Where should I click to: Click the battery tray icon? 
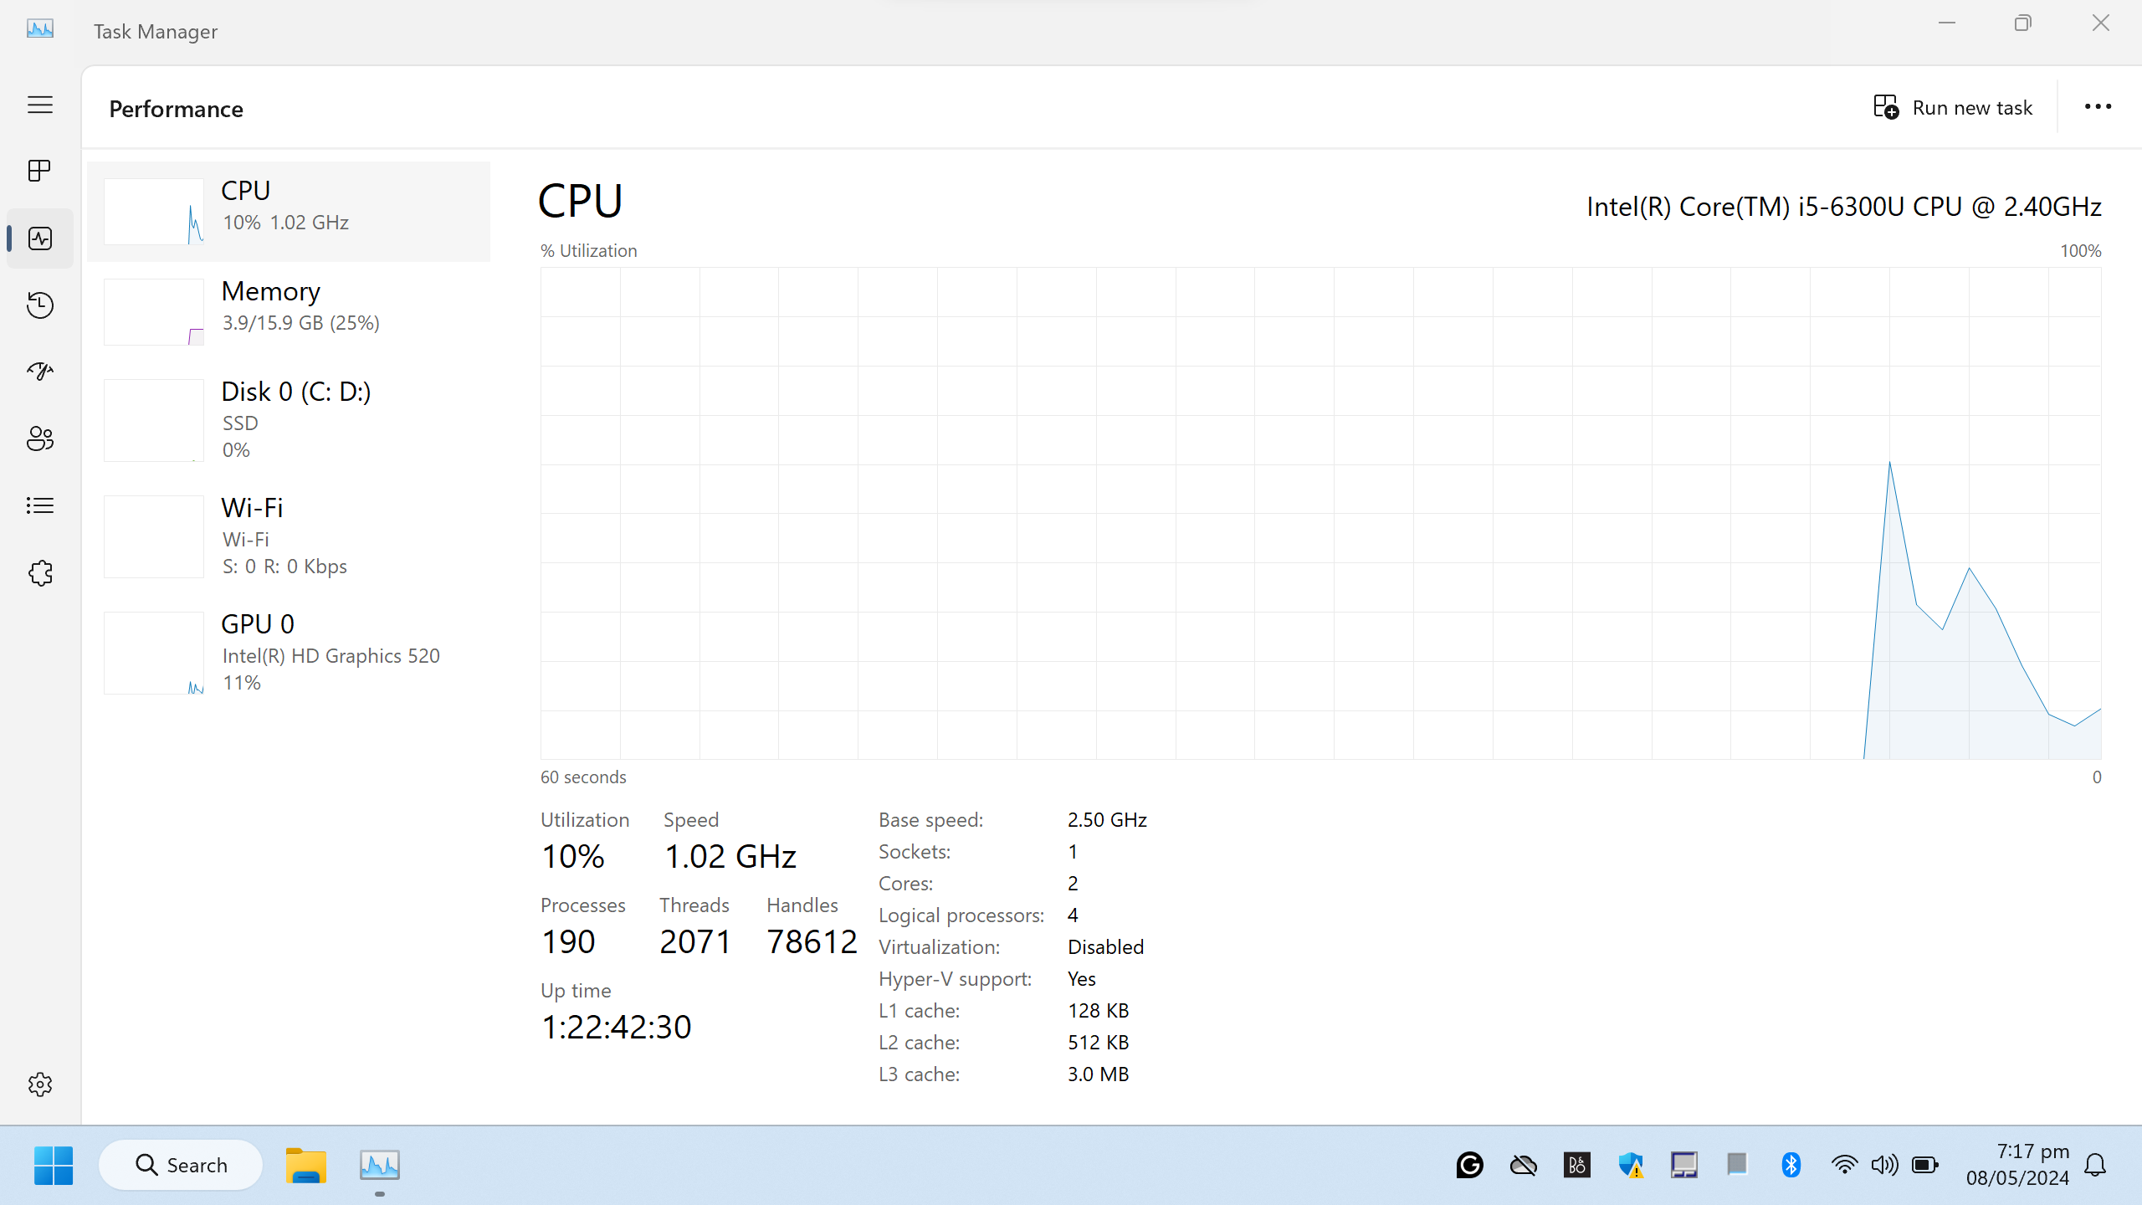coord(1924,1165)
